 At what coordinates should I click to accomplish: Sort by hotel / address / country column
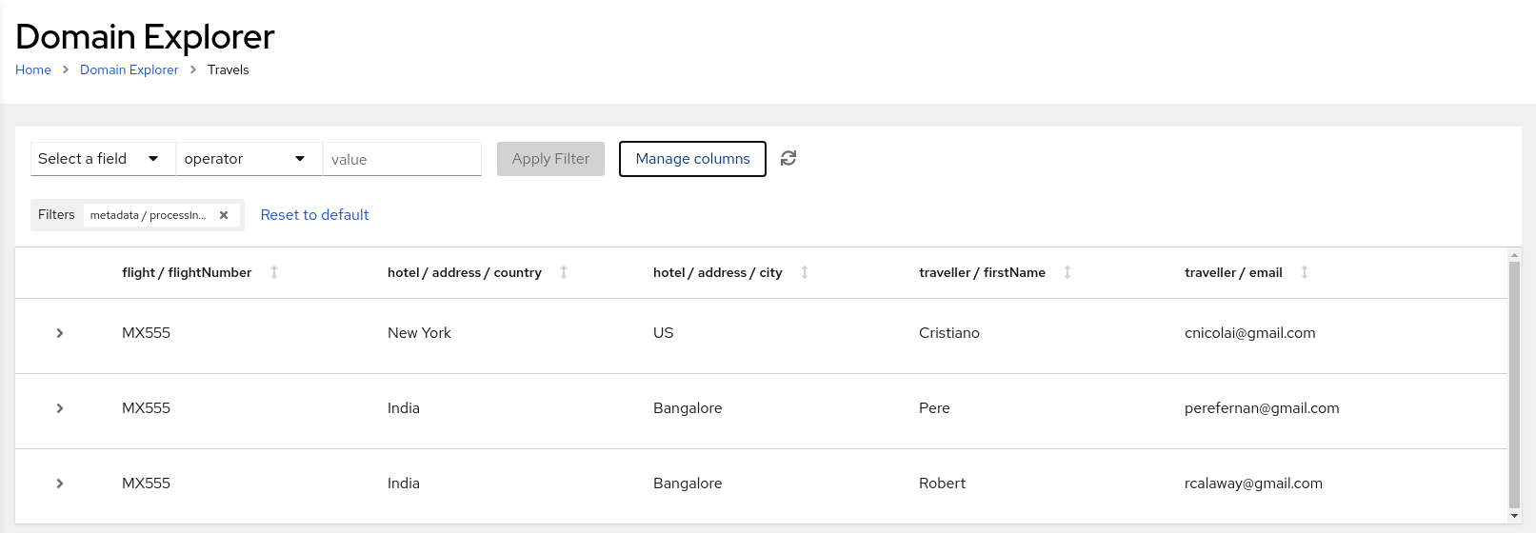coord(564,272)
